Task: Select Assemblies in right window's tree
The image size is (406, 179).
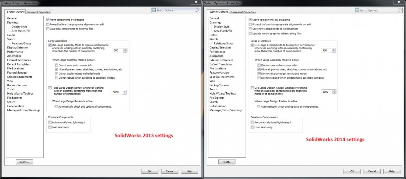Action: pyautogui.click(x=216, y=56)
